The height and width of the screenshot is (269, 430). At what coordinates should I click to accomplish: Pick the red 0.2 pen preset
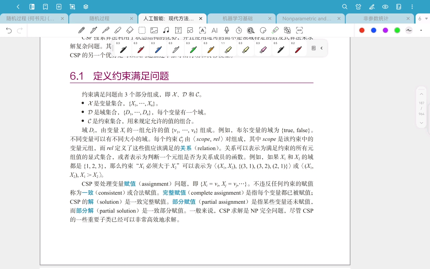click(298, 48)
